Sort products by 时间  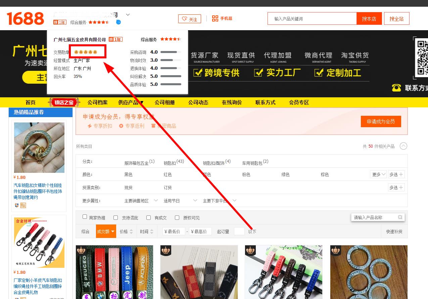click(x=147, y=232)
